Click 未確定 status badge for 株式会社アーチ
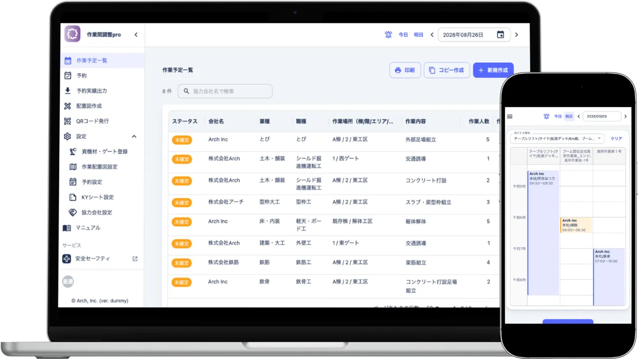 tap(182, 202)
